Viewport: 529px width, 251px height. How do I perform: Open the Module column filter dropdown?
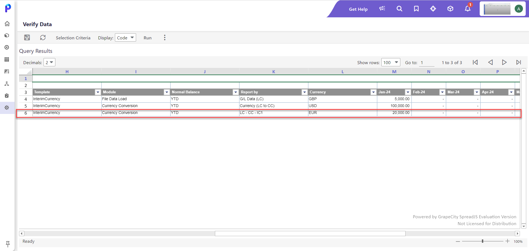point(167,92)
